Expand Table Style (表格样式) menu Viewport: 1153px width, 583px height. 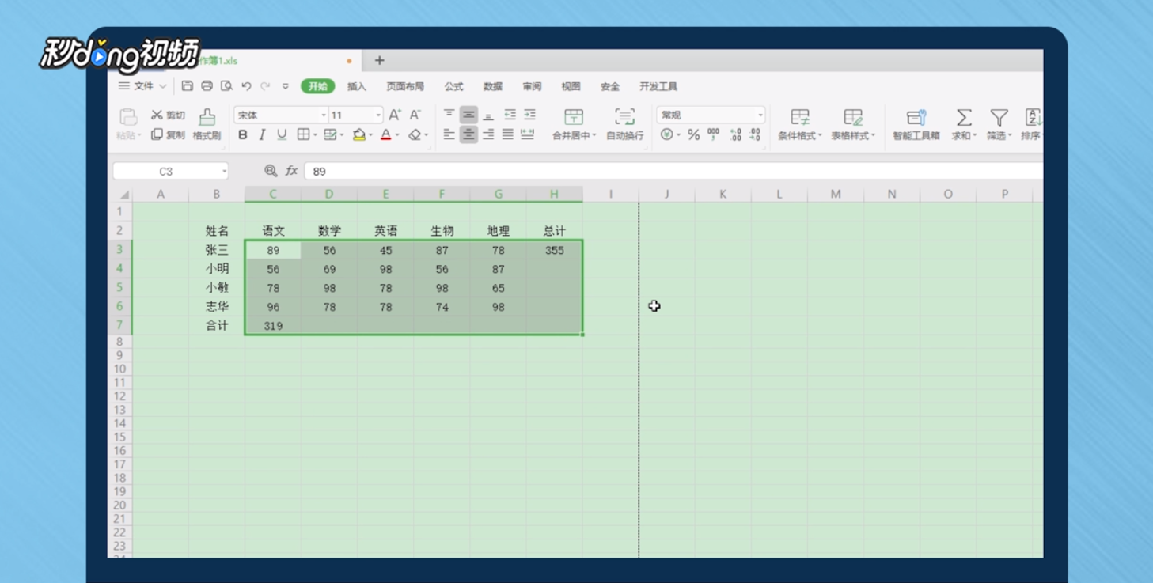click(853, 125)
